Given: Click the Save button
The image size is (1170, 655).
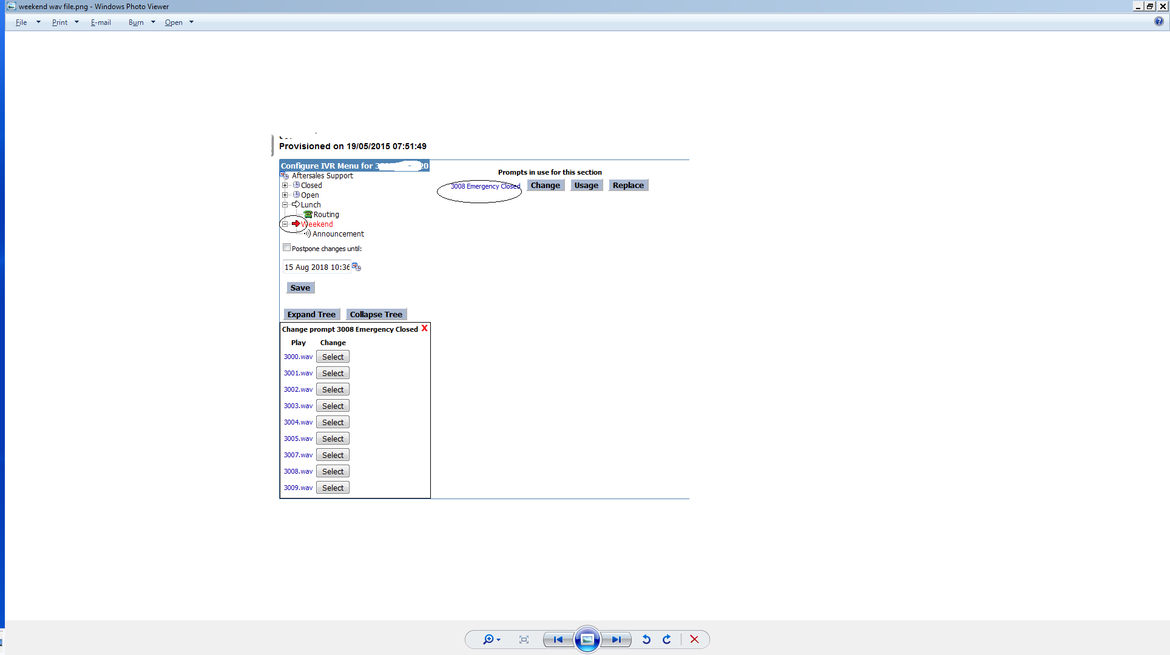Looking at the screenshot, I should 300,288.
